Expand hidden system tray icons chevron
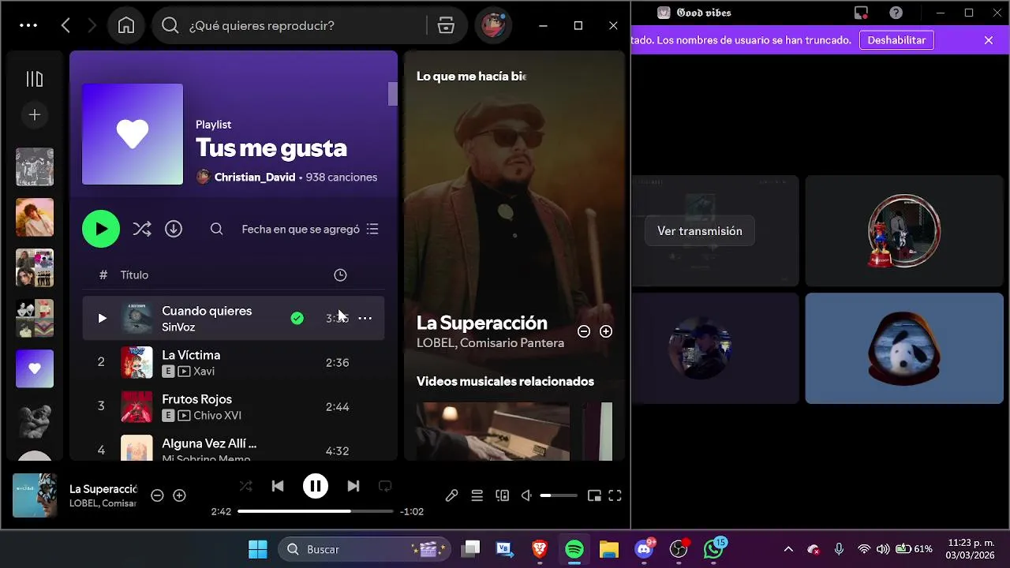This screenshot has width=1010, height=568. point(788,549)
